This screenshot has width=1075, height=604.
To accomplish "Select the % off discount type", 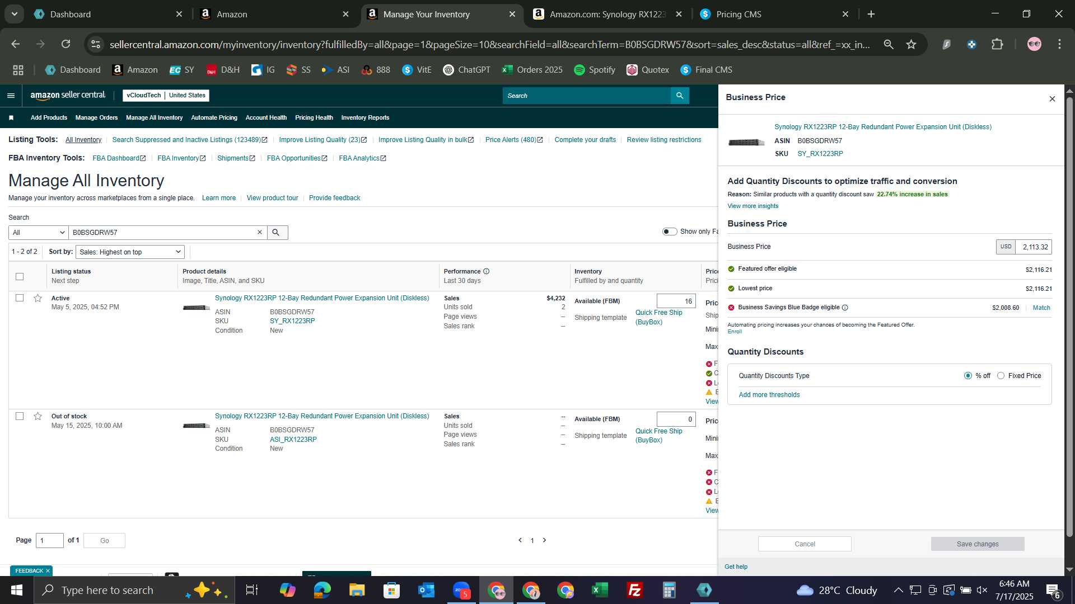I will (x=968, y=376).
